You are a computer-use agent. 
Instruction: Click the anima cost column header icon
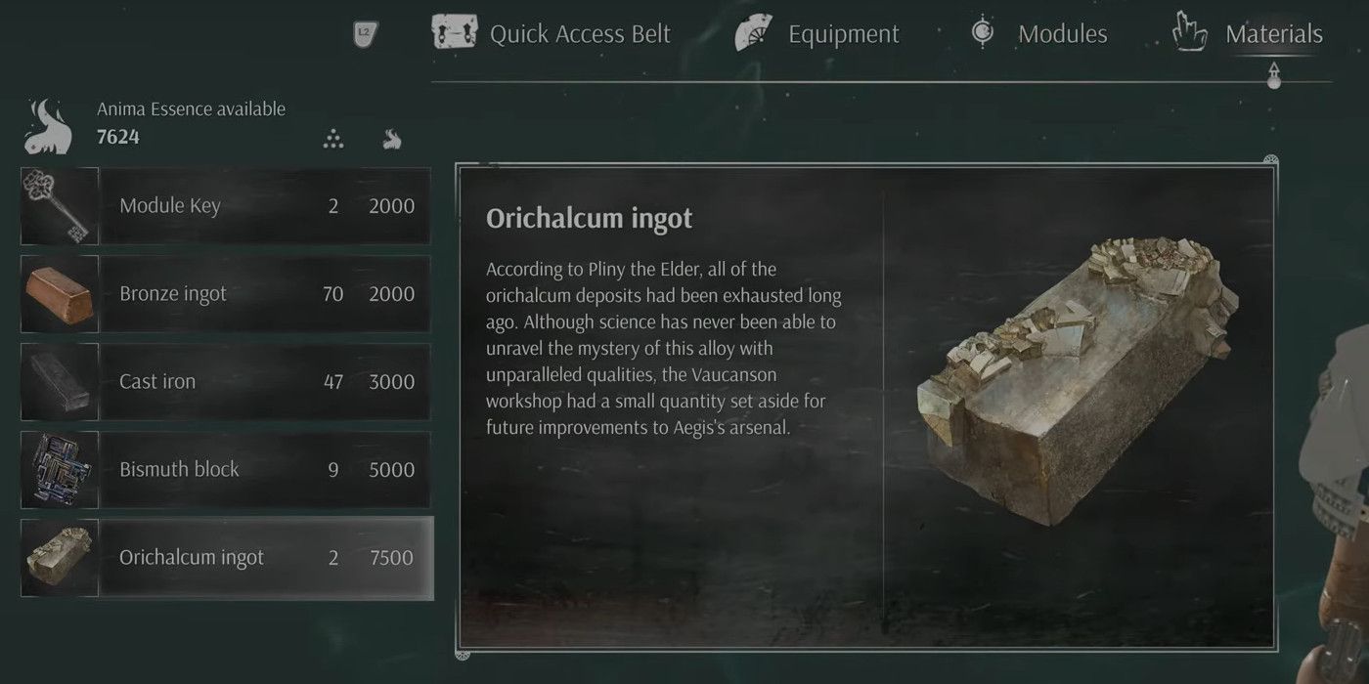(391, 139)
